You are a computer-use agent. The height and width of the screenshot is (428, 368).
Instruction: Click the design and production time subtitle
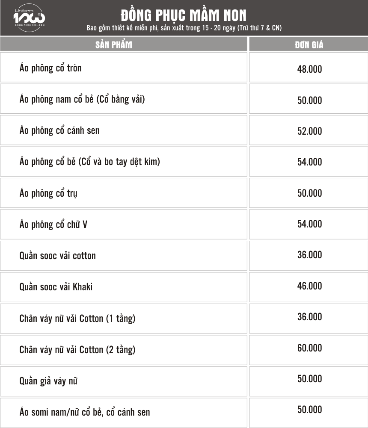coord(184,28)
